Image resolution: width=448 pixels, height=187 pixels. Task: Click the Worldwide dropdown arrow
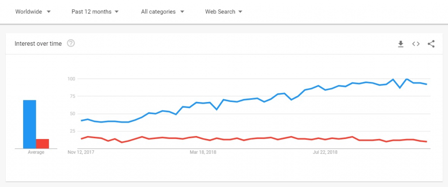click(x=49, y=12)
